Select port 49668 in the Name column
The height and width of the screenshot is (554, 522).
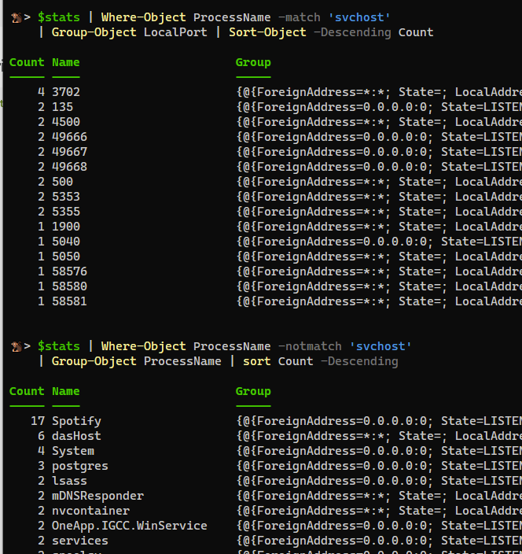69,167
